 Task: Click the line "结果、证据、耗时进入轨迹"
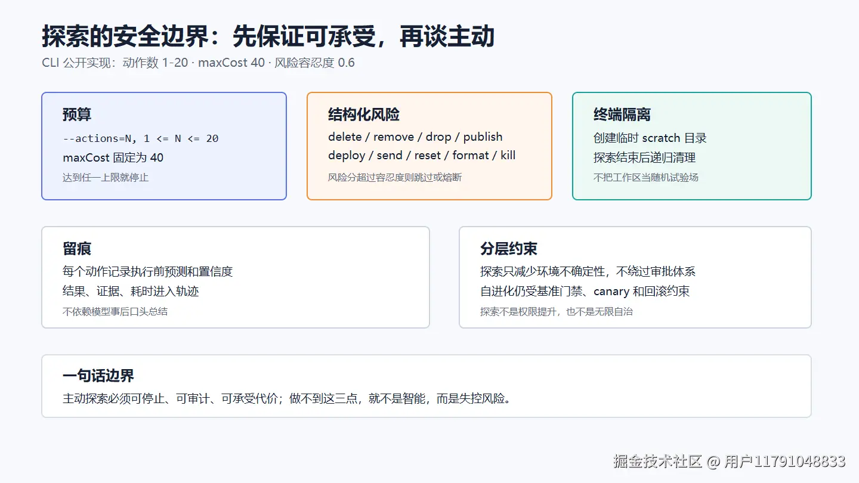(x=131, y=291)
